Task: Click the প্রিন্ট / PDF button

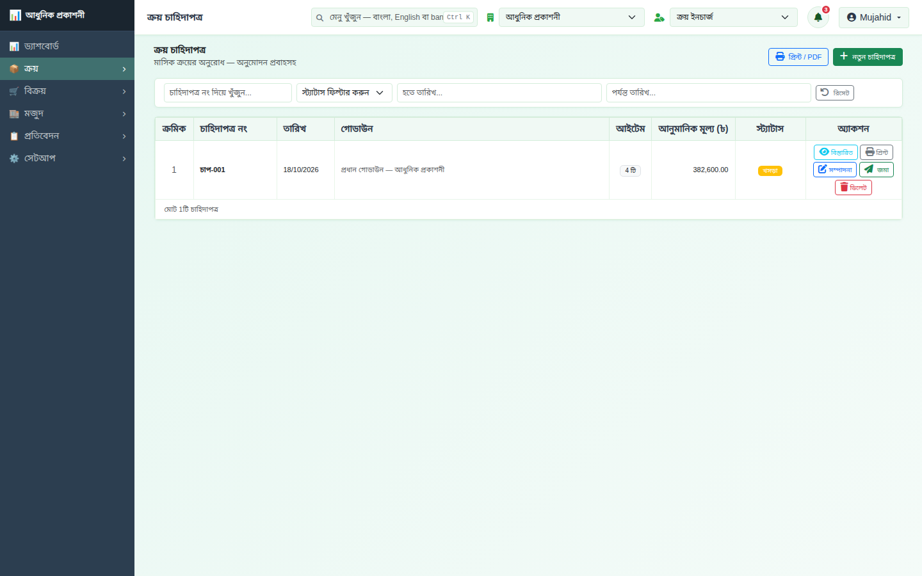Action: (798, 57)
